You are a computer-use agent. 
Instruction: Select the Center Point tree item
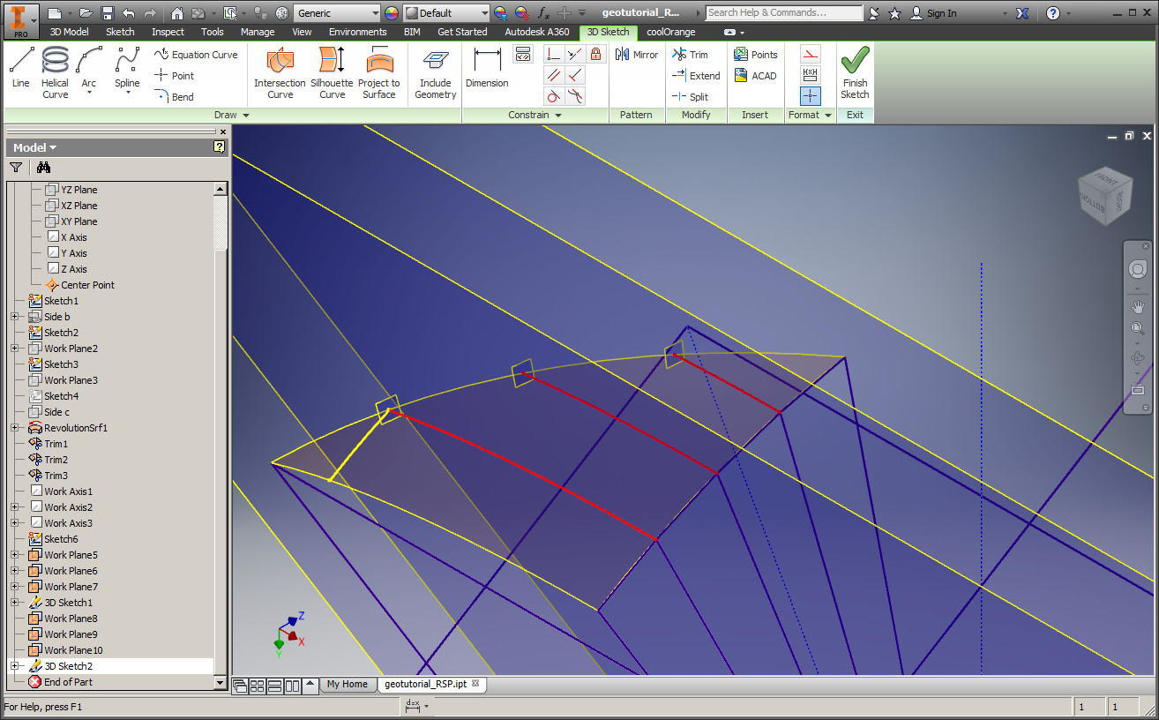pos(87,285)
